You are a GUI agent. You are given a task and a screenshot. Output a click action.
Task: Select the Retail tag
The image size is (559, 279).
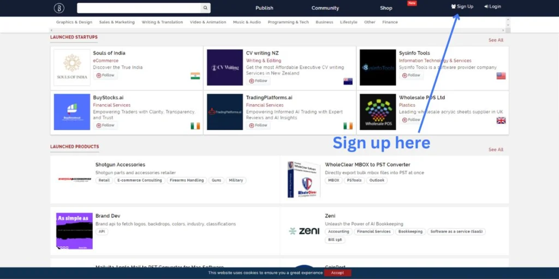click(104, 180)
